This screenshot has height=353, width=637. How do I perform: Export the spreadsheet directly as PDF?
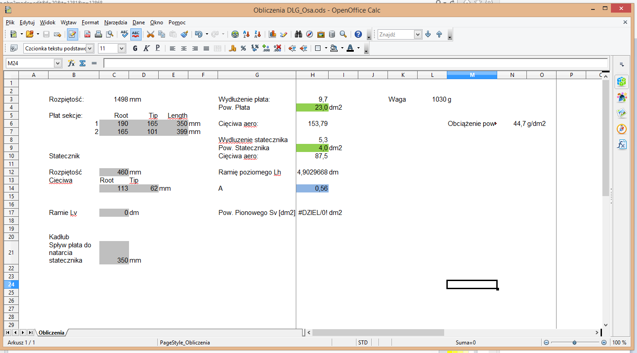88,34
